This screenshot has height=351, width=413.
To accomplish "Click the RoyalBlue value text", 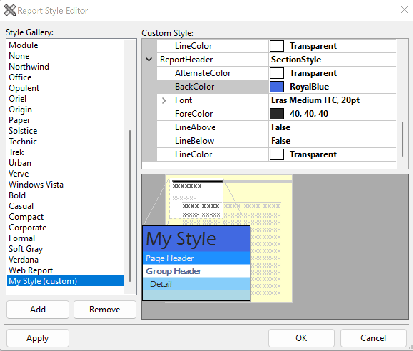I will 309,87.
